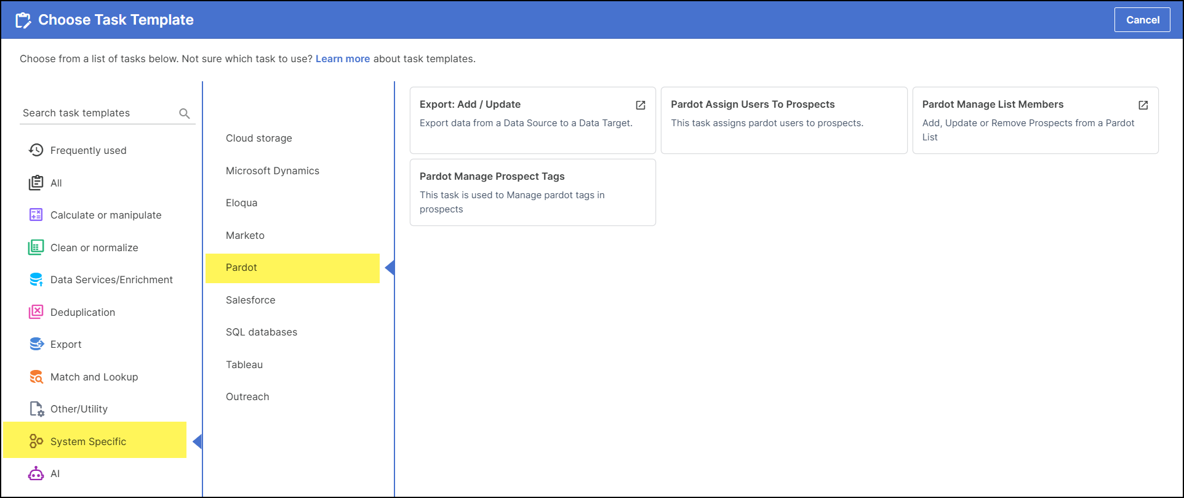Viewport: 1184px width, 498px height.
Task: Choose the Cloud storage subcategory
Action: [259, 138]
